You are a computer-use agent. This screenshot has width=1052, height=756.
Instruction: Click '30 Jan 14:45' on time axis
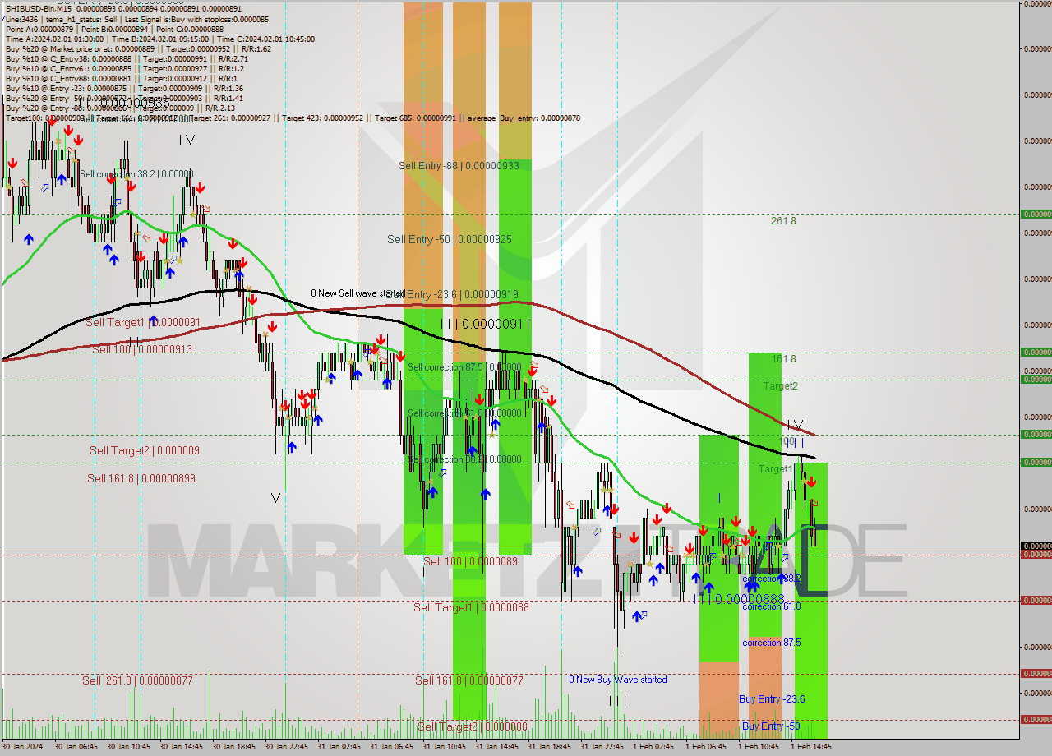tap(180, 747)
